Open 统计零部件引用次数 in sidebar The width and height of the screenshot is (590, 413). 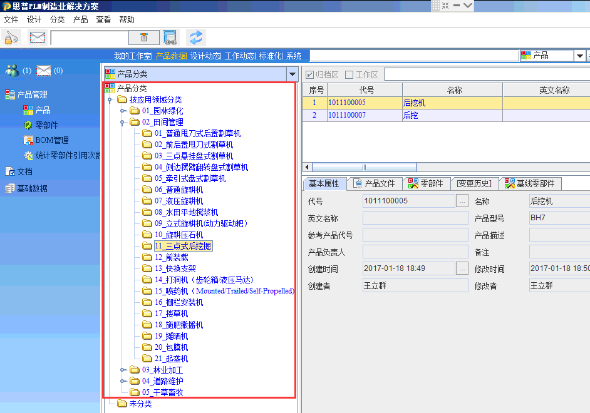62,155
